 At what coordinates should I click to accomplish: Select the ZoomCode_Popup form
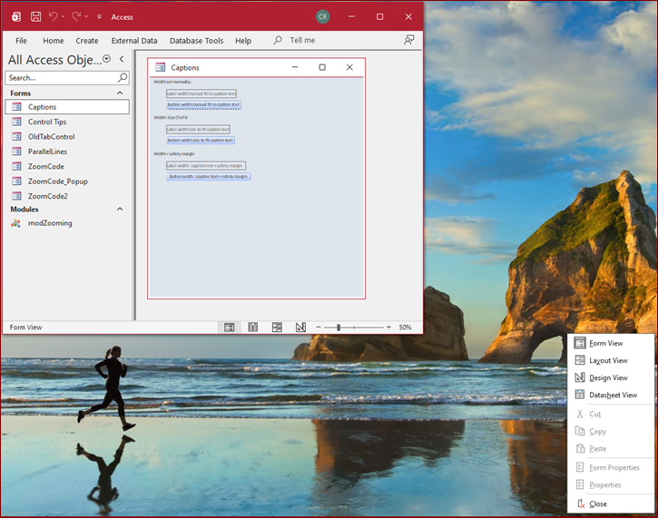pos(67,181)
